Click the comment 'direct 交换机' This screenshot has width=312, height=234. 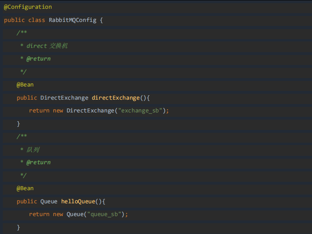tap(47, 46)
